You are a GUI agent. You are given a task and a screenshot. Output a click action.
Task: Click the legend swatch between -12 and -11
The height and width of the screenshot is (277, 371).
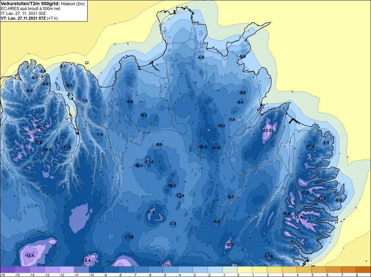(x=67, y=270)
